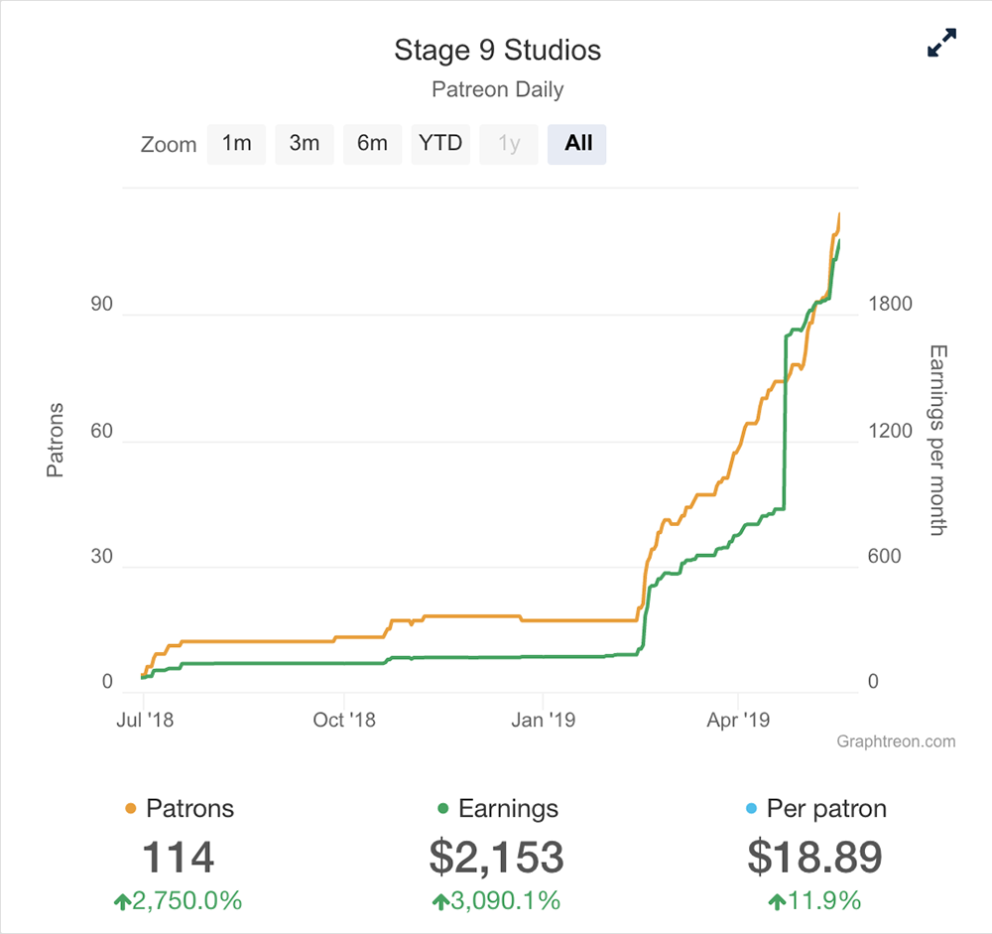Open the Graphtreon.com credit link
The height and width of the screenshot is (934, 992).
click(x=896, y=741)
